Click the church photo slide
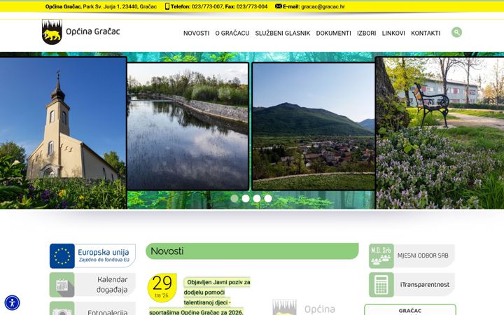The width and height of the screenshot is (504, 315). [x=63, y=133]
